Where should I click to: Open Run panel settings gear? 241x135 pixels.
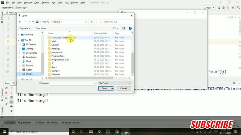[x=234, y=83]
